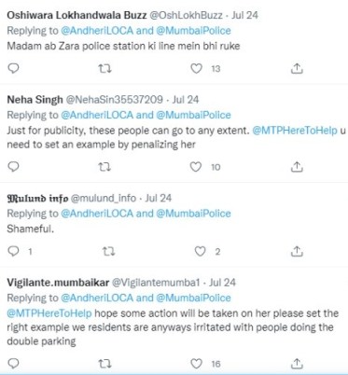Image resolution: width=348 pixels, height=375 pixels.
Task: Like the Shameful tweet with 2 likes
Action: point(200,251)
